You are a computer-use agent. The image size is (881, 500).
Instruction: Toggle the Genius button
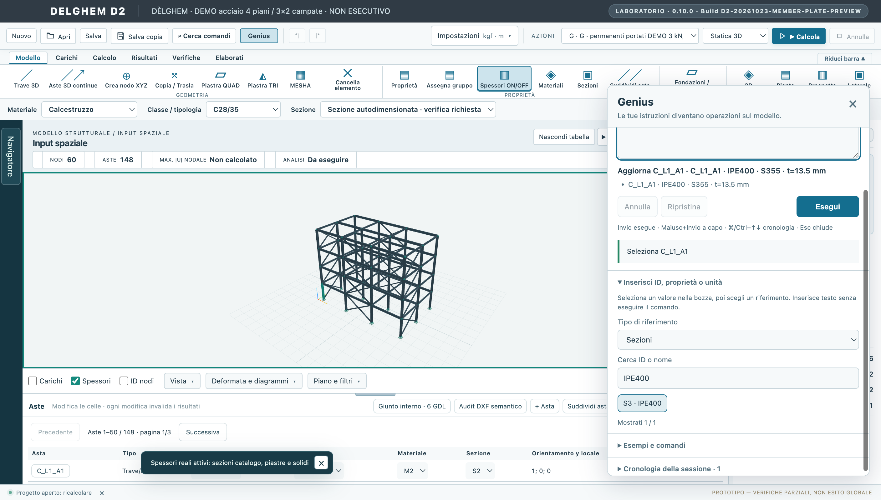point(259,36)
